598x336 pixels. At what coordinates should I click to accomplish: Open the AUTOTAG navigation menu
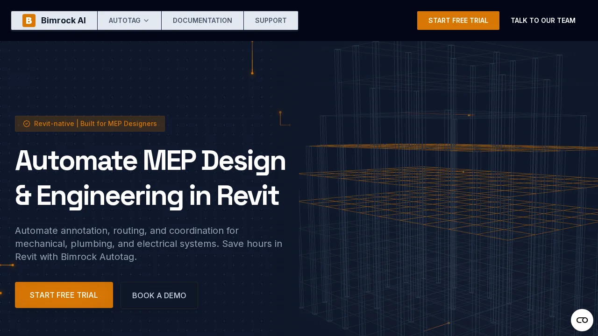click(124, 21)
